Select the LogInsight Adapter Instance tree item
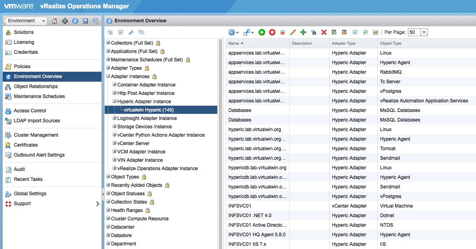 [147, 118]
